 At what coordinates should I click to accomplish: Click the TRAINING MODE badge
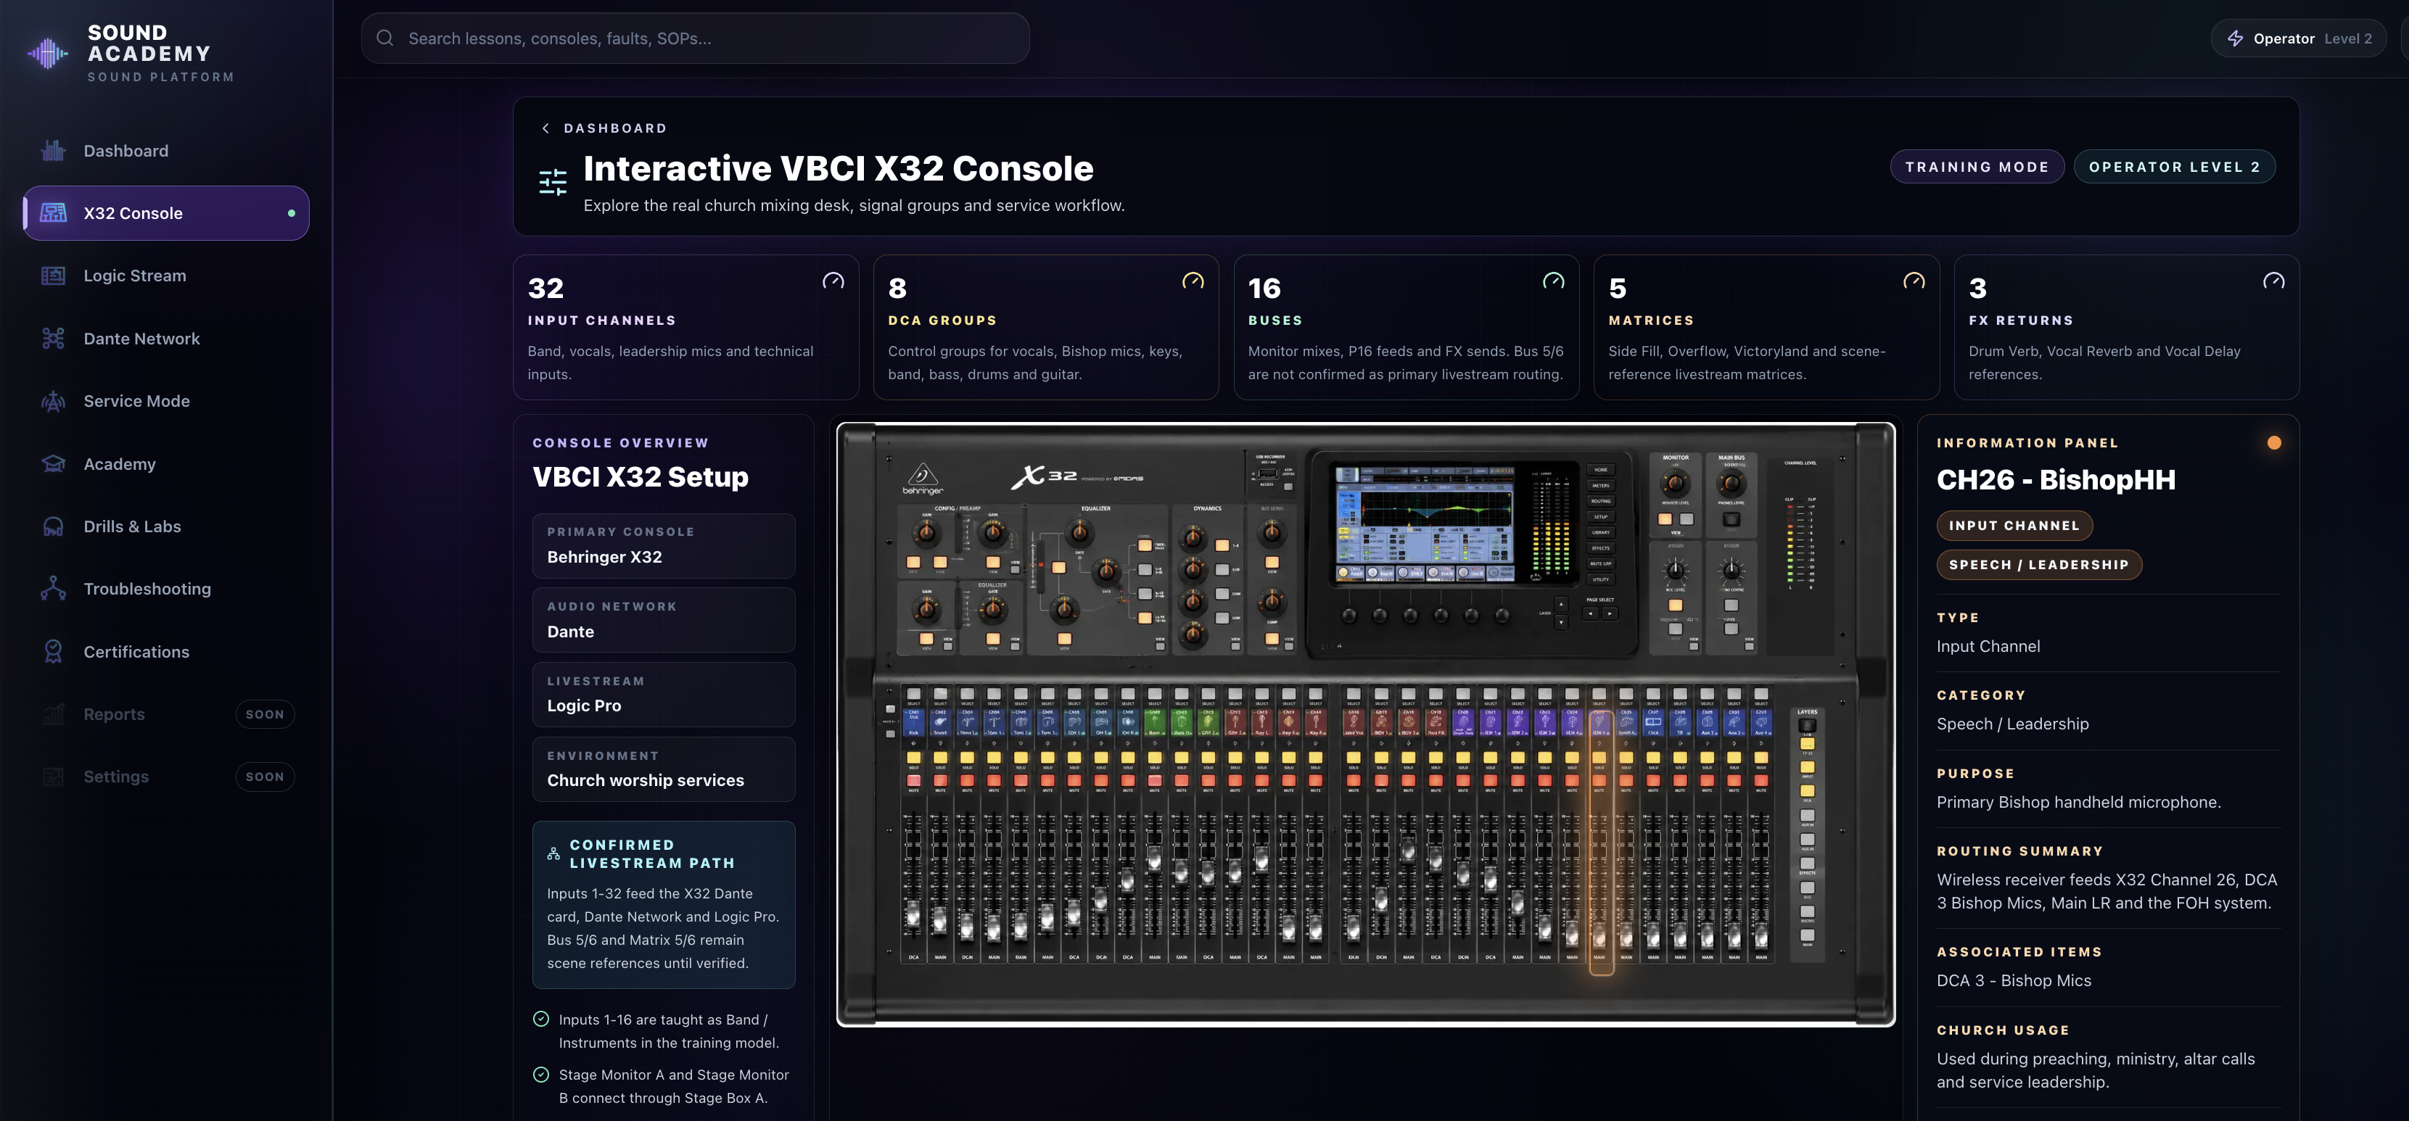(x=1977, y=167)
